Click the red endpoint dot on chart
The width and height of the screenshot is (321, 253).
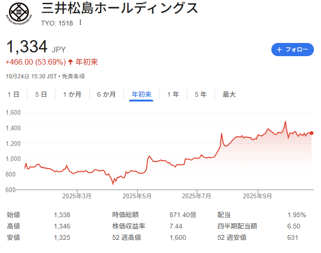(312, 133)
